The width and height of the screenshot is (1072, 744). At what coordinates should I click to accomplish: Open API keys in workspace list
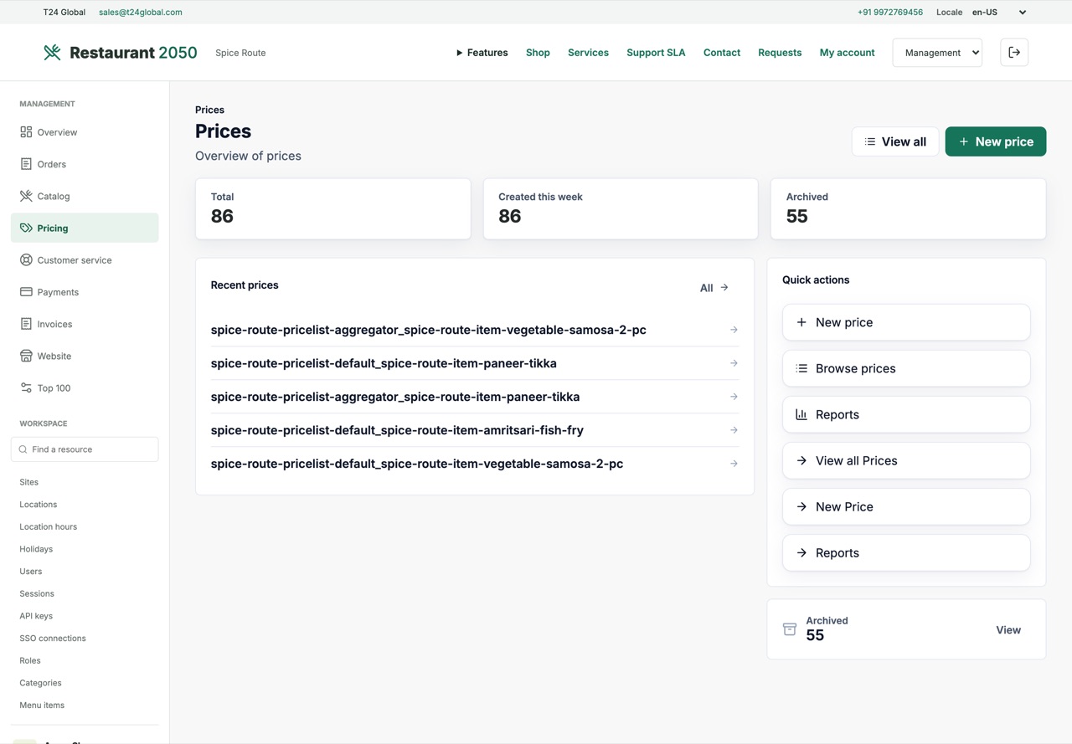click(36, 616)
